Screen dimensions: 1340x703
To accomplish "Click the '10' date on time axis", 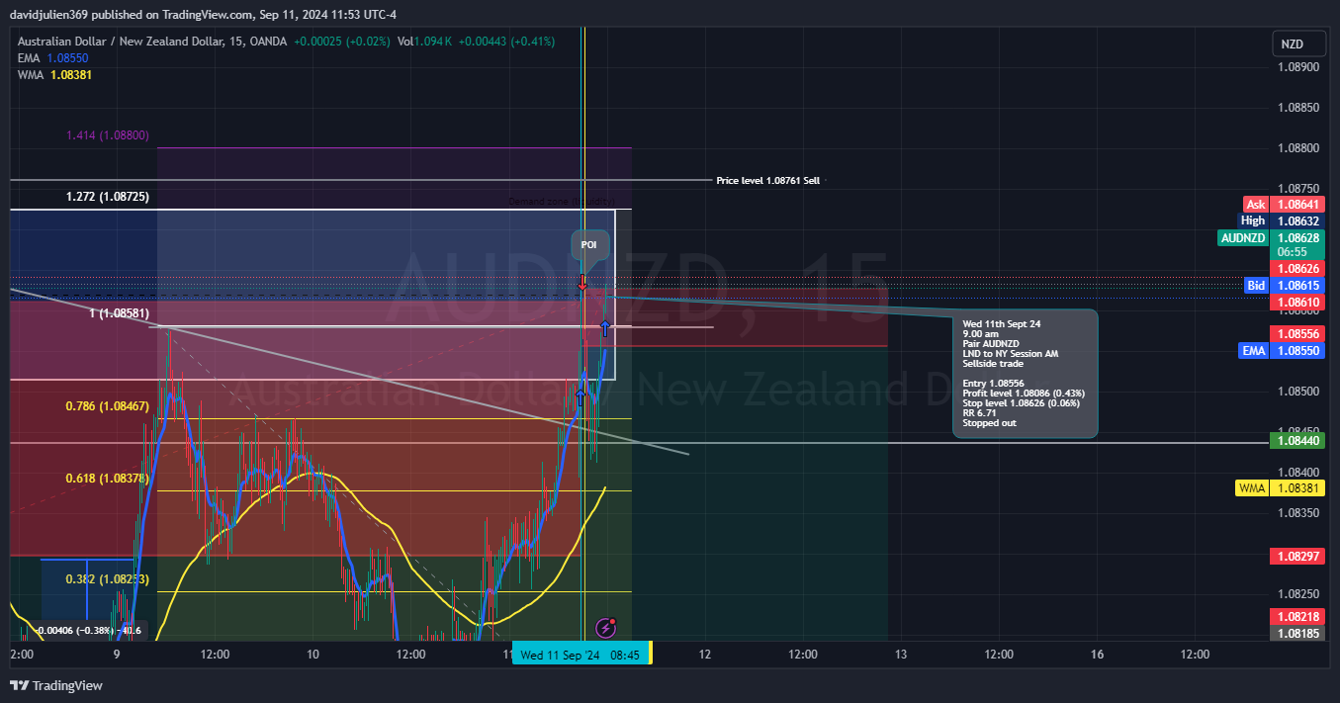I will [313, 655].
